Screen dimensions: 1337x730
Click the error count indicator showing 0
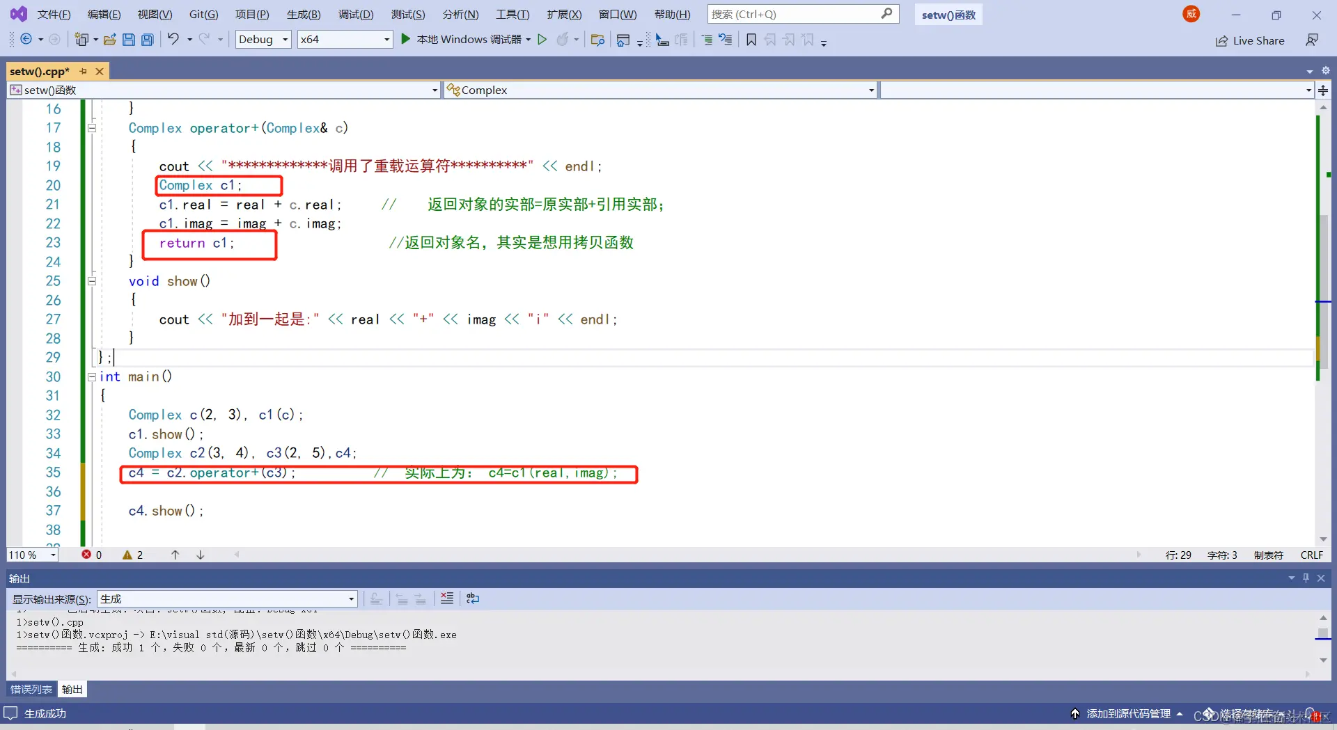92,555
